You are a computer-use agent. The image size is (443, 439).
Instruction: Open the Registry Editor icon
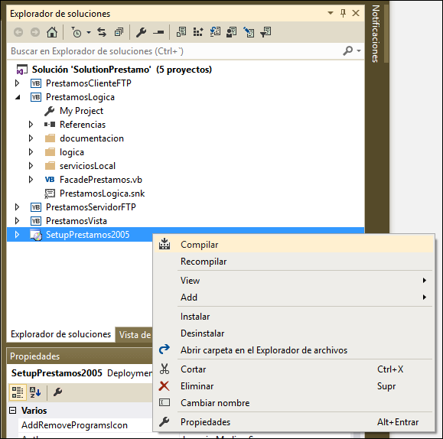pos(197,32)
